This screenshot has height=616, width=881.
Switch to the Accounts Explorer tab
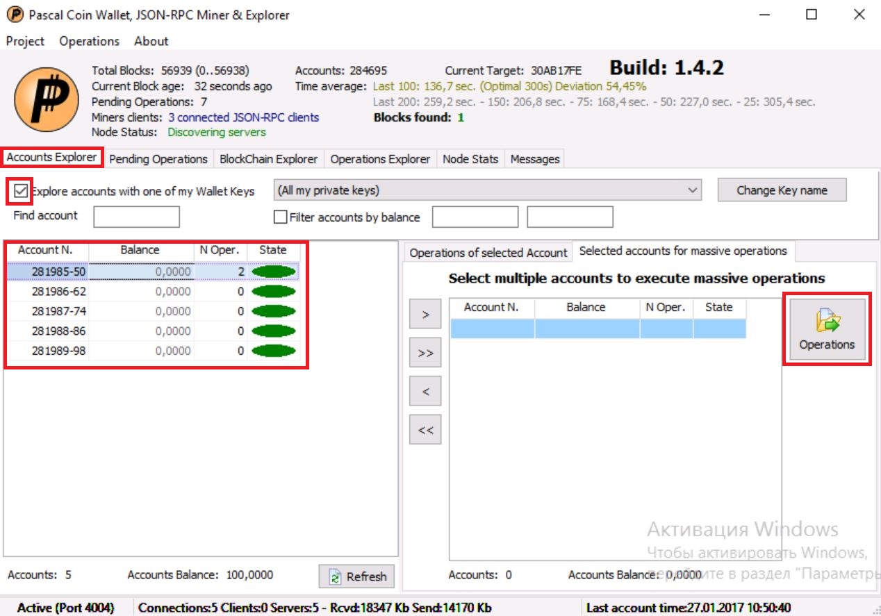pyautogui.click(x=52, y=158)
